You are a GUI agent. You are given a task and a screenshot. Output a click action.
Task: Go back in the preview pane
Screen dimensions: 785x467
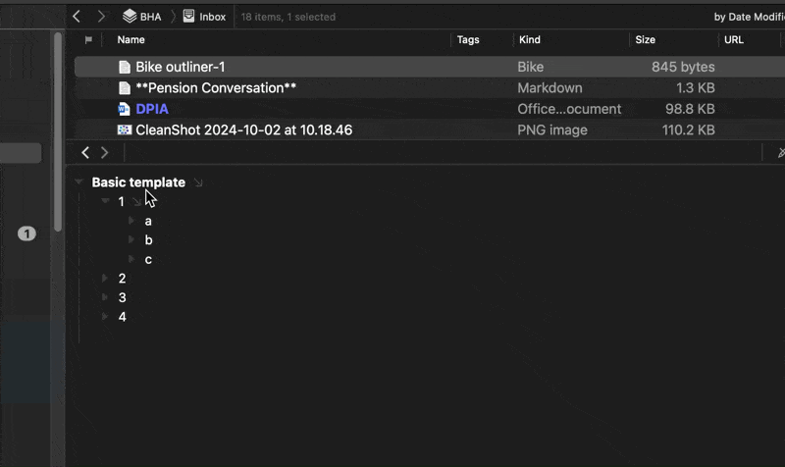85,153
